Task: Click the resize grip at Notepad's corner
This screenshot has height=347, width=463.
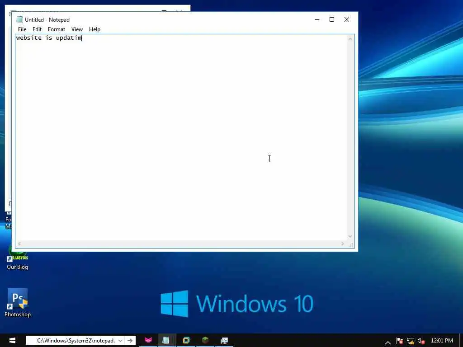Action: pos(351,244)
